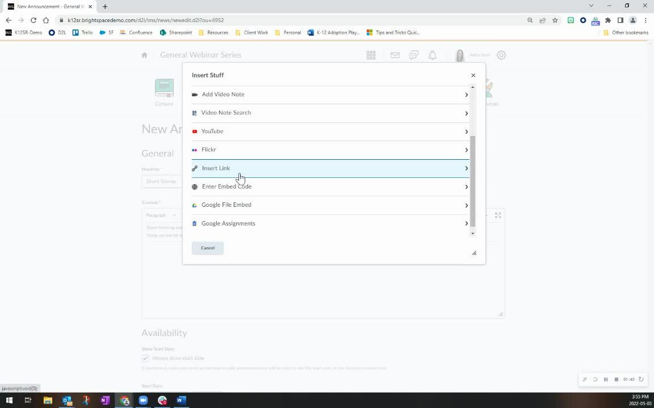The width and height of the screenshot is (654, 408).
Task: Open Zoom from the taskbar
Action: (x=143, y=401)
